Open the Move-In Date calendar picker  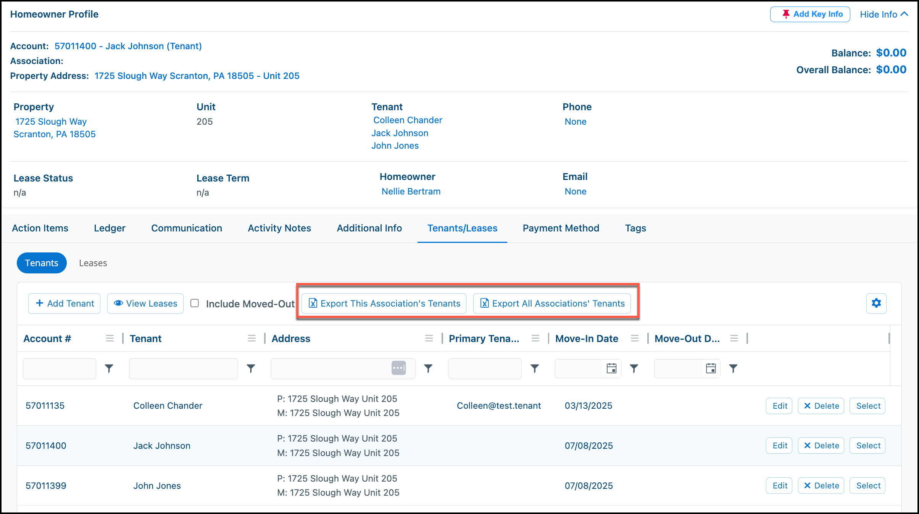[x=611, y=368]
